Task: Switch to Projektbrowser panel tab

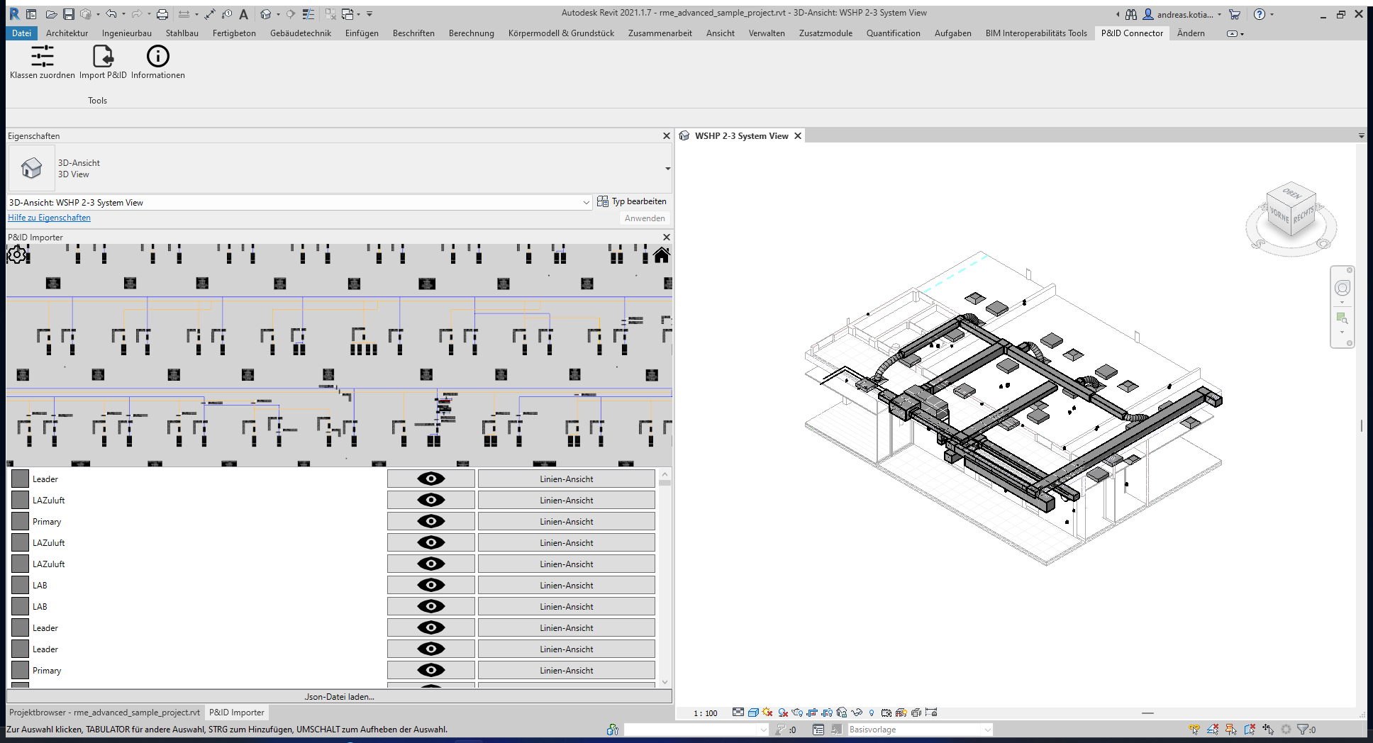Action: click(x=104, y=713)
